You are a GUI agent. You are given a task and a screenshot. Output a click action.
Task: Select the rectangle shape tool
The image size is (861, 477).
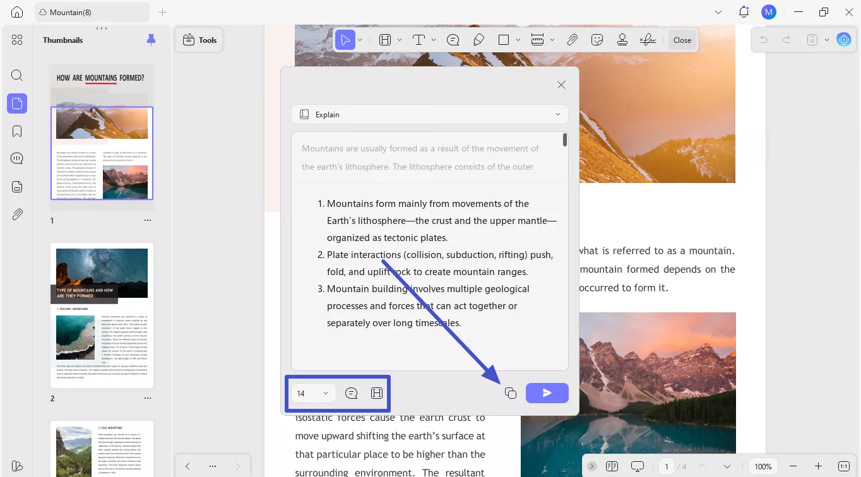[504, 40]
